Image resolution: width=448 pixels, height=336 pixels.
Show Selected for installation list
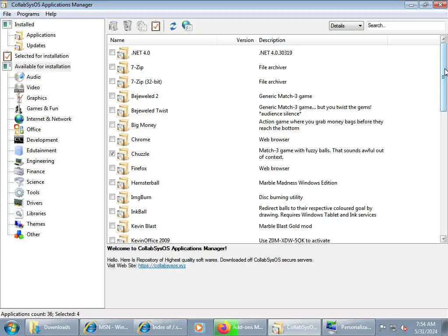click(x=42, y=56)
